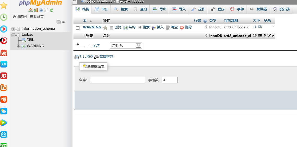Click the 近期访问 button

20,16
